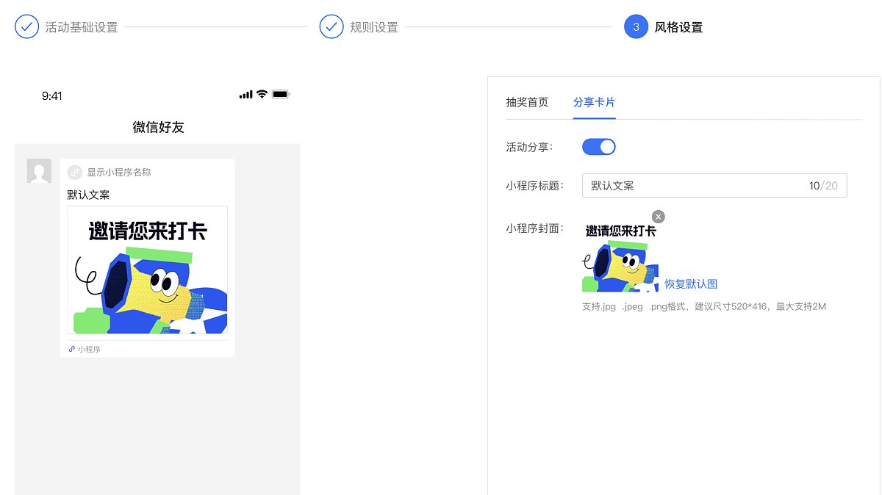The height and width of the screenshot is (495, 882).
Task: Click the gray user avatar in chat preview
Action: coord(39,170)
